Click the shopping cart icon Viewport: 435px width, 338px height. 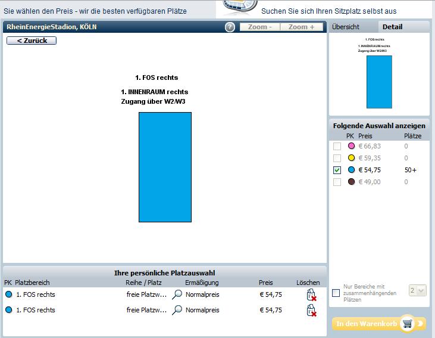click(407, 324)
